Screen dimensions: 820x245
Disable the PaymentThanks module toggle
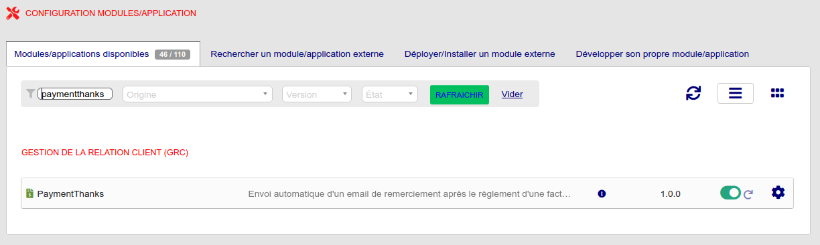point(730,193)
